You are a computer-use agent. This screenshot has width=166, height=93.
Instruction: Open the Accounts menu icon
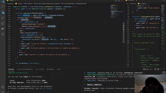point(3,87)
